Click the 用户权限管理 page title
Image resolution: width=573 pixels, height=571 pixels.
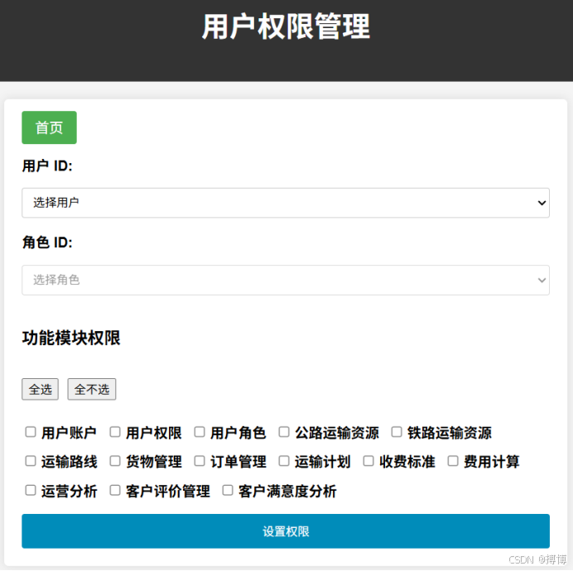pos(286,26)
